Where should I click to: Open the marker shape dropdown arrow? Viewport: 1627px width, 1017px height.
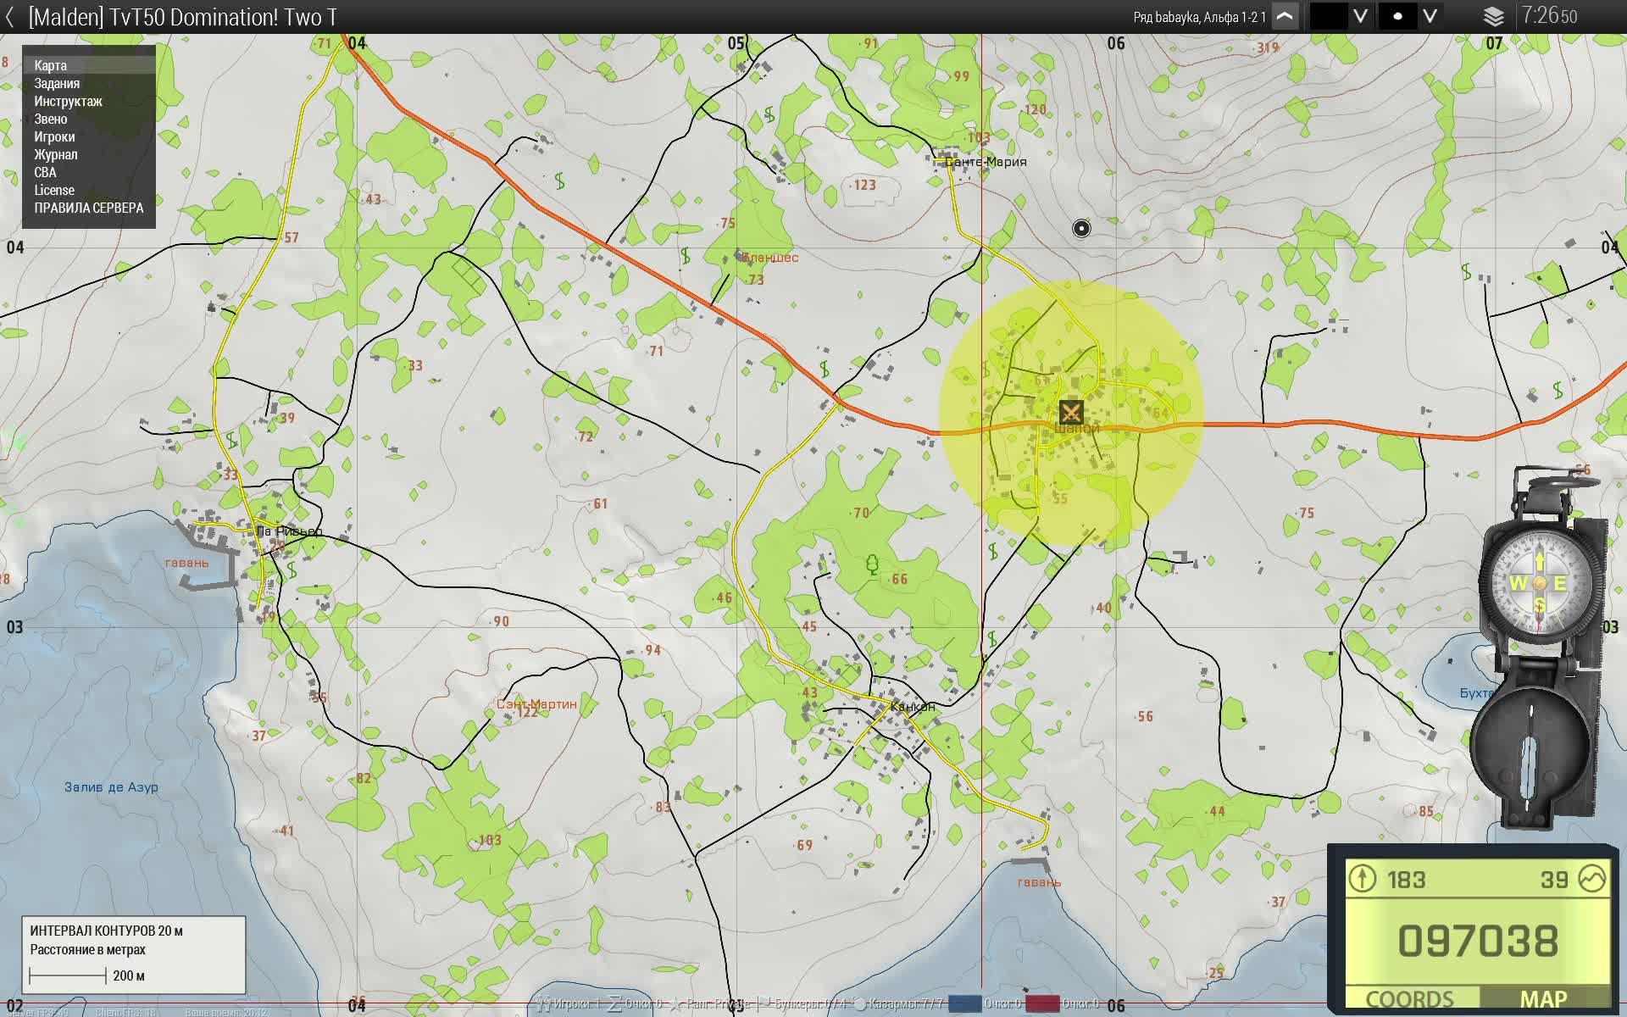pyautogui.click(x=1430, y=16)
